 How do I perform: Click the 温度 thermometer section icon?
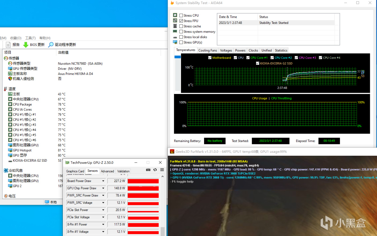coord(6,89)
